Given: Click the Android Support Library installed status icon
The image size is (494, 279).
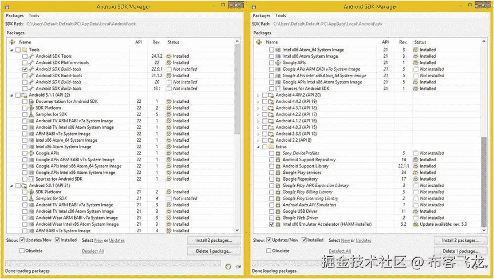Looking at the screenshot, I should (416, 166).
